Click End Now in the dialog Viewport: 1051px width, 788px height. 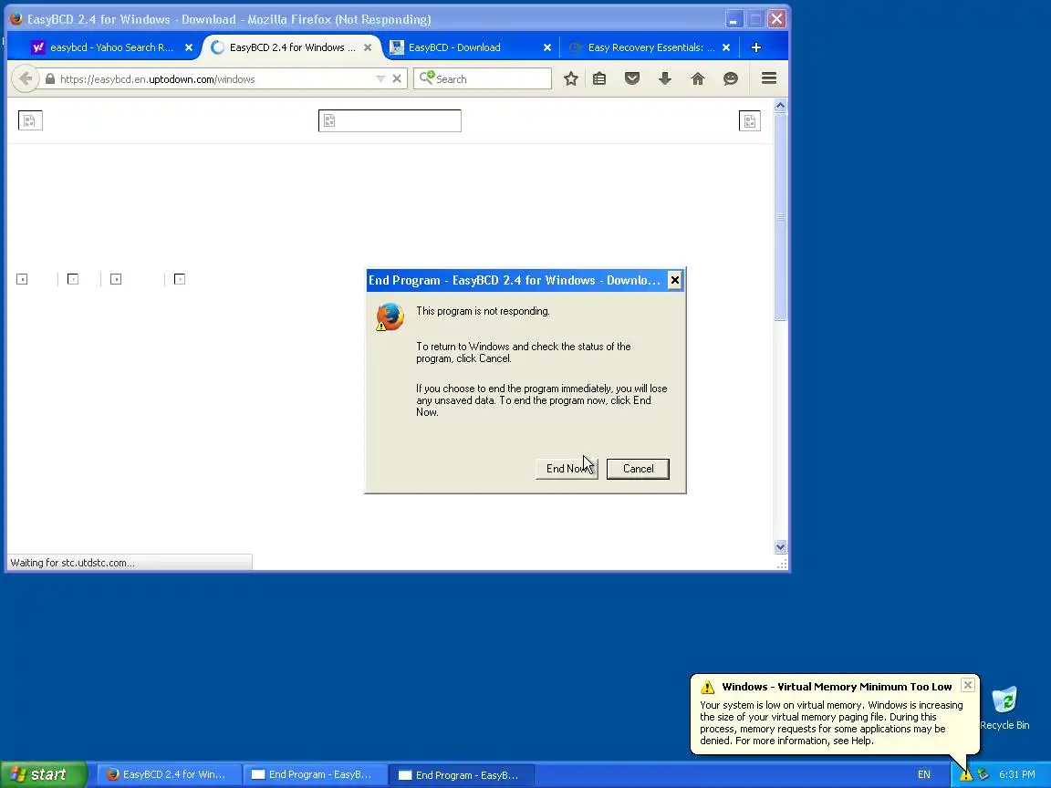(x=567, y=469)
